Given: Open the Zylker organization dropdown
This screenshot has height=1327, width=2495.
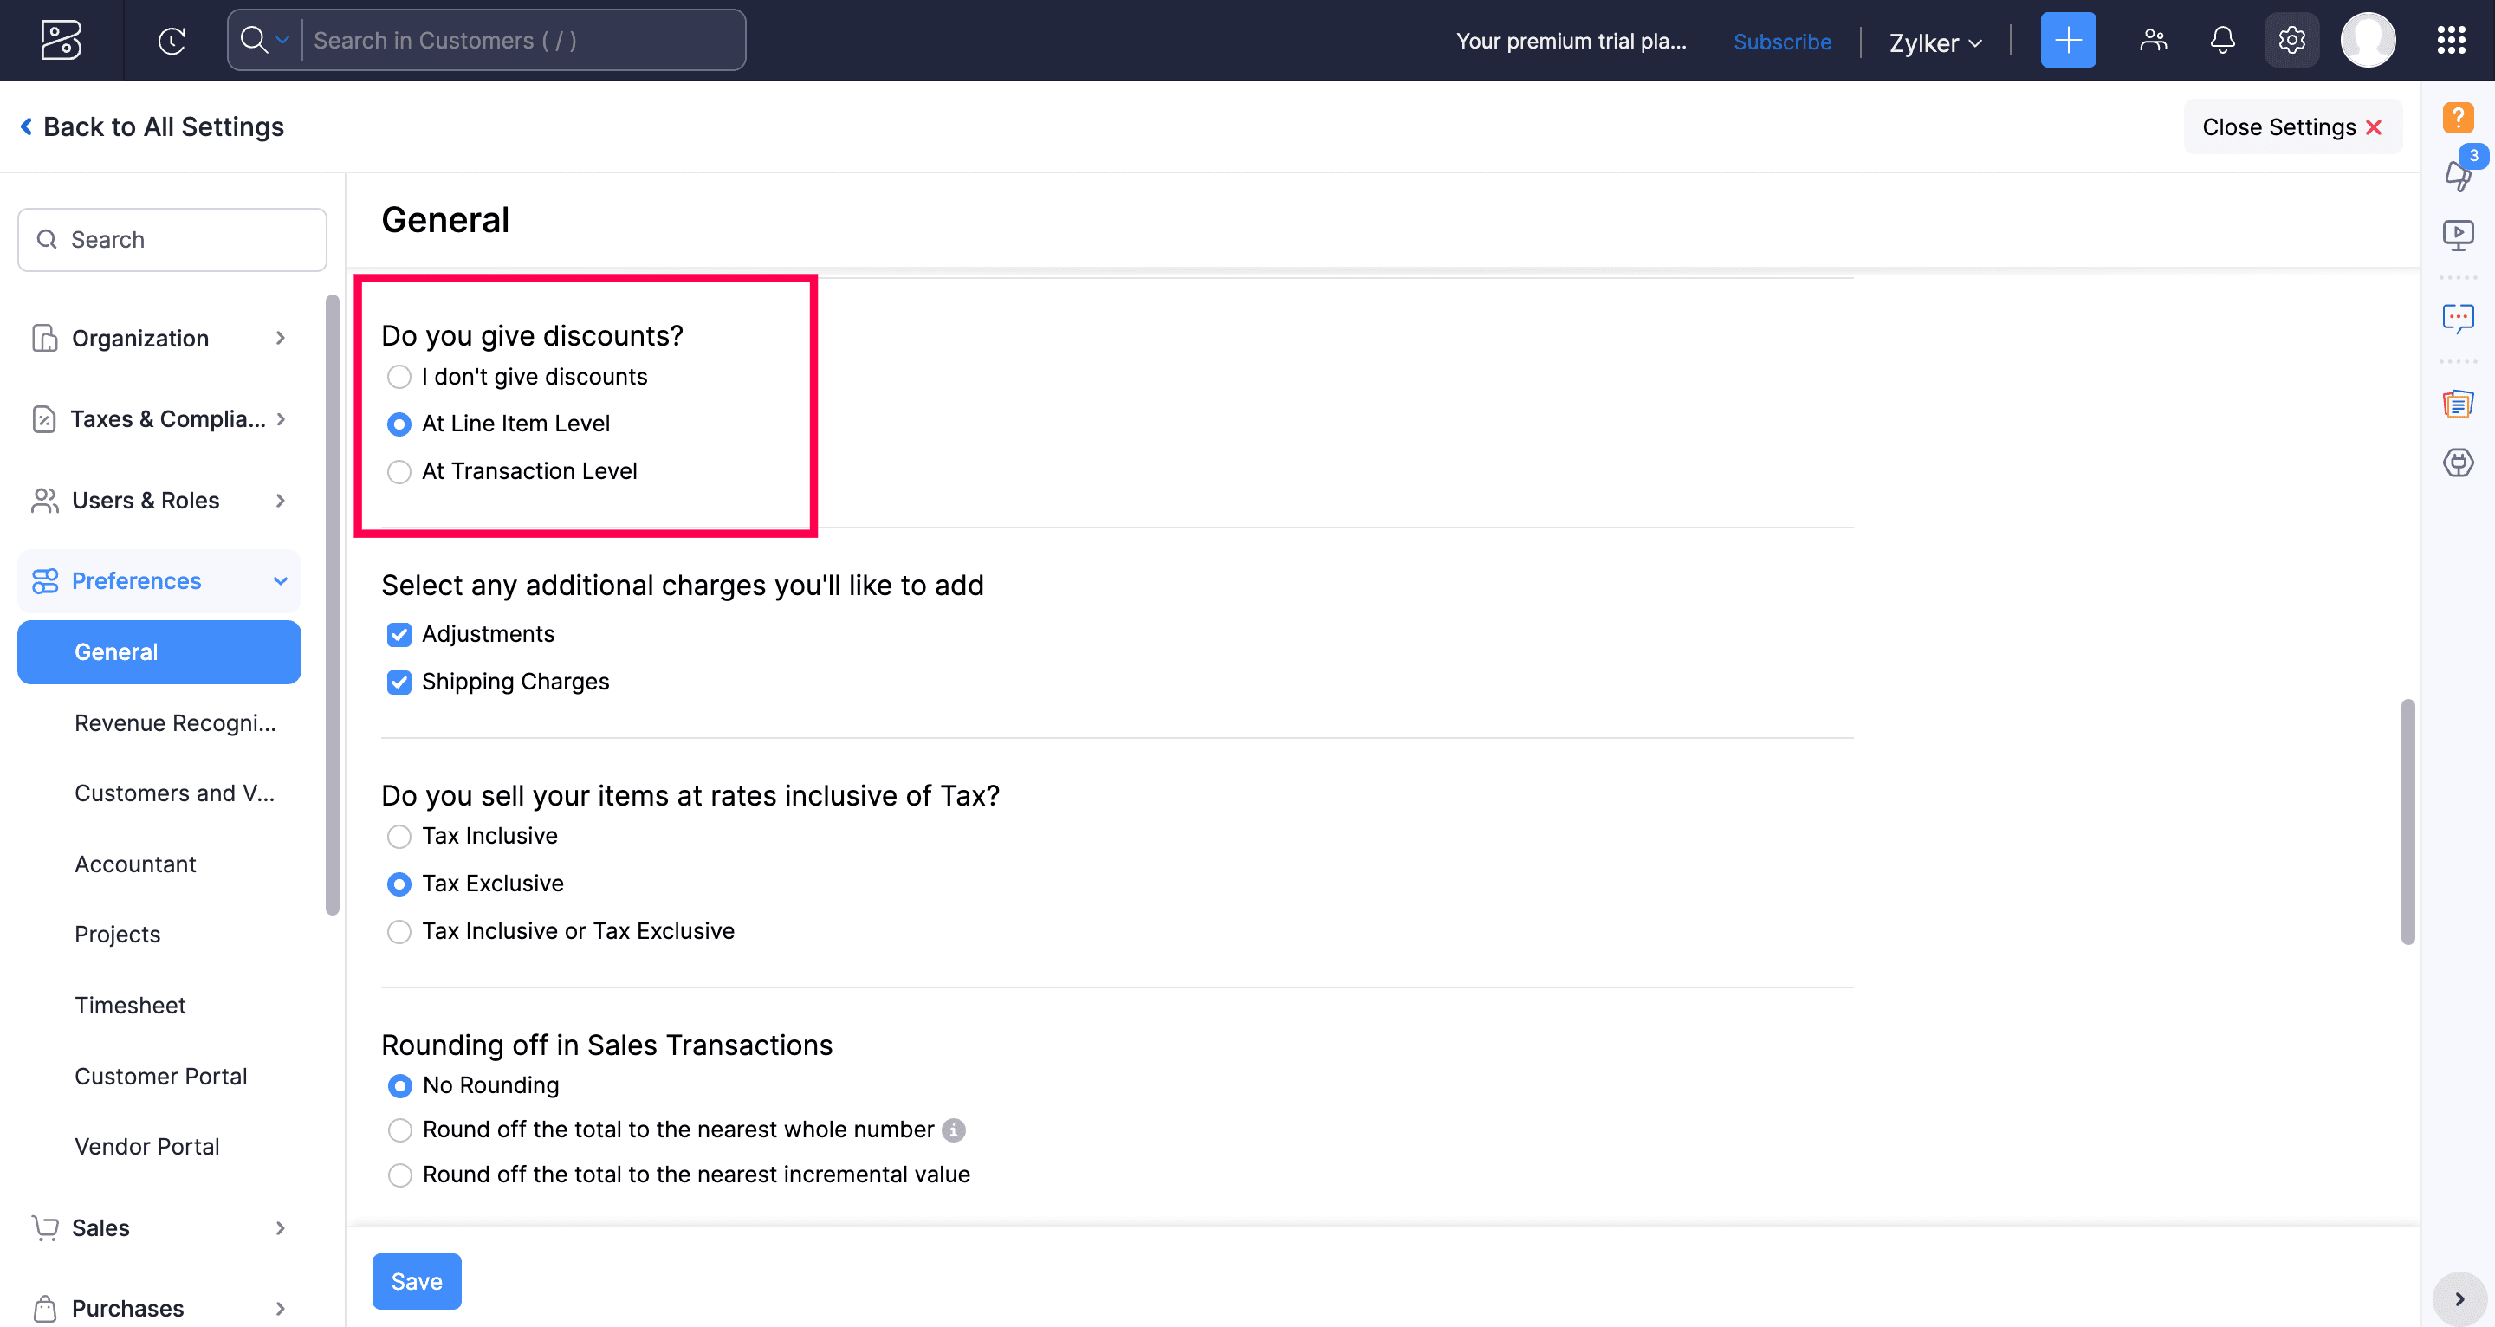Looking at the screenshot, I should (1934, 42).
